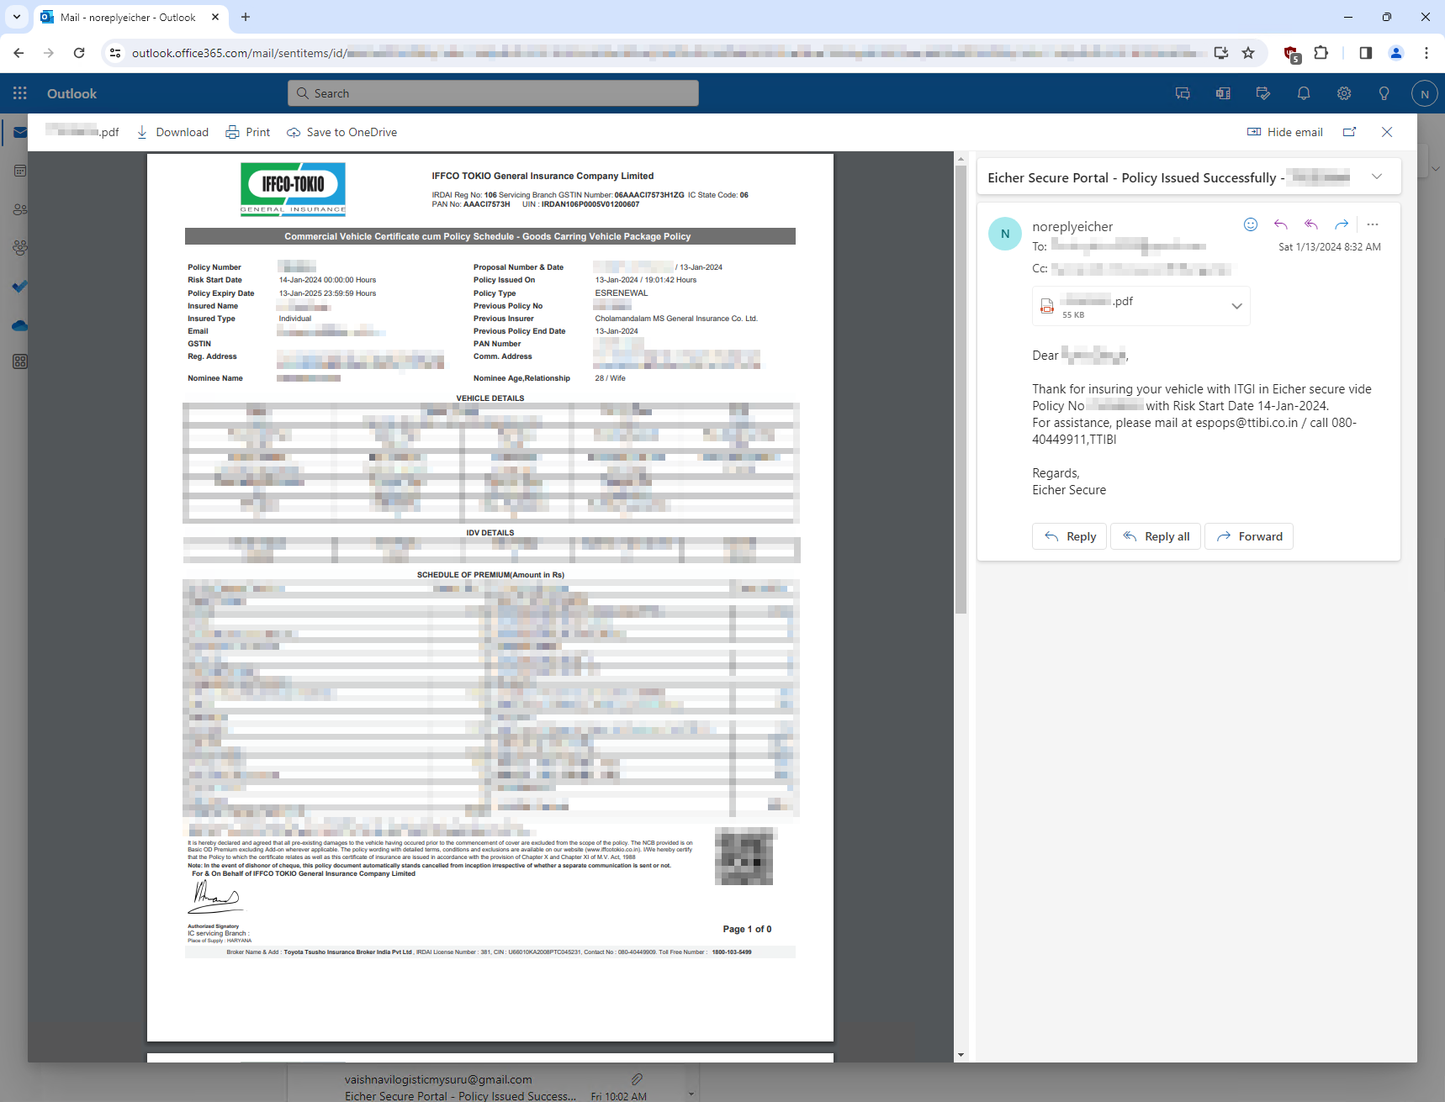Click the address bar URL
The width and height of the screenshot is (1445, 1102).
click(664, 53)
